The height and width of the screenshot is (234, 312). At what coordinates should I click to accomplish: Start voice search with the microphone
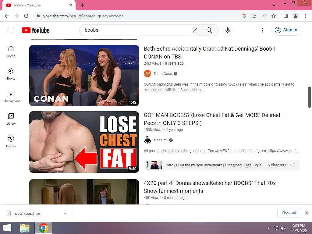[x=228, y=30]
